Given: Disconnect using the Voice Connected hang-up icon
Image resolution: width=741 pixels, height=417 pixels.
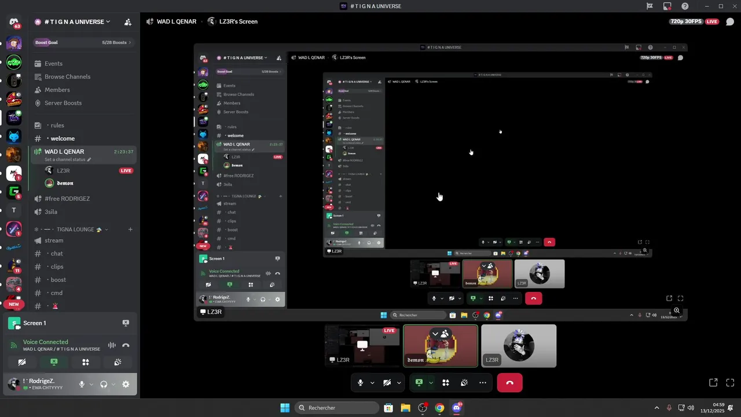Looking at the screenshot, I should 126,346.
